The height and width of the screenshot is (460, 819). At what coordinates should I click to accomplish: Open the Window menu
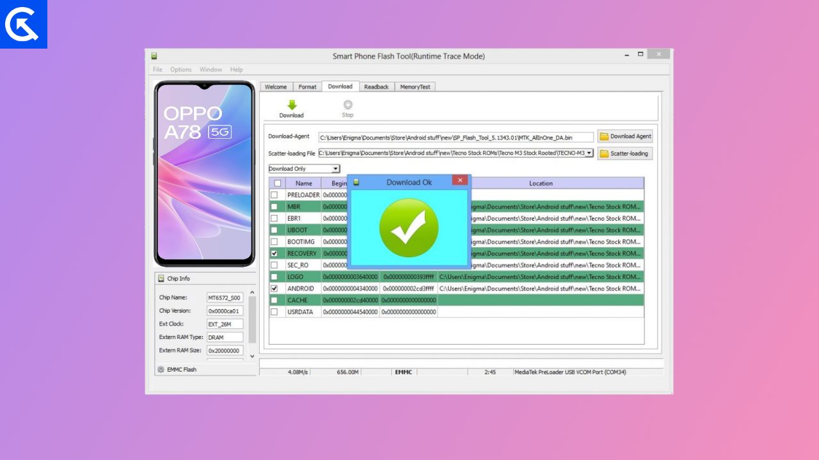211,69
